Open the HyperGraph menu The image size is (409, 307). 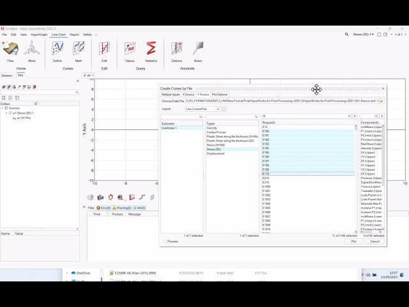click(39, 35)
